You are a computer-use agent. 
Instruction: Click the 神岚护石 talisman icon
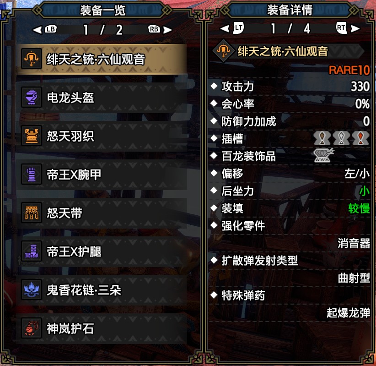pyautogui.click(x=32, y=328)
